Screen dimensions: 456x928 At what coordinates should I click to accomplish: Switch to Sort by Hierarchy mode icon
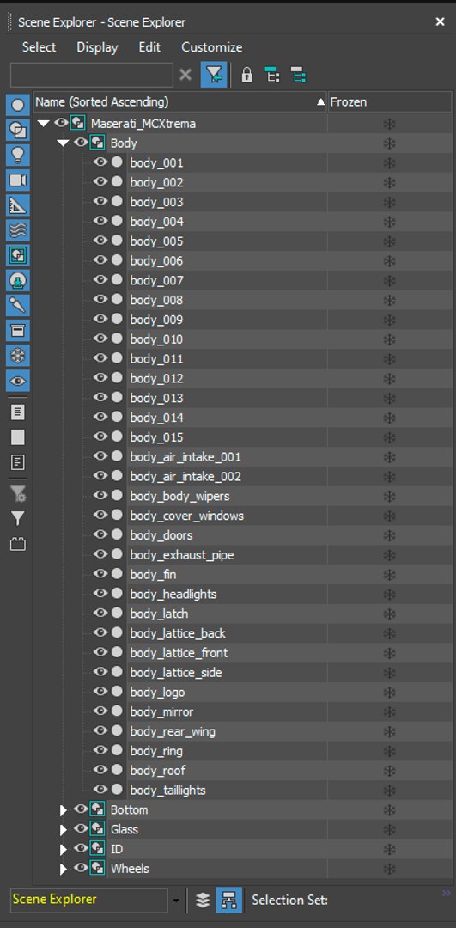coord(229,901)
